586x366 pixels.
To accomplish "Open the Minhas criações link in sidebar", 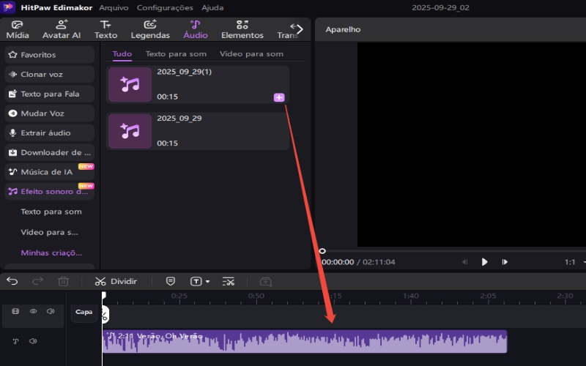I will pos(50,253).
